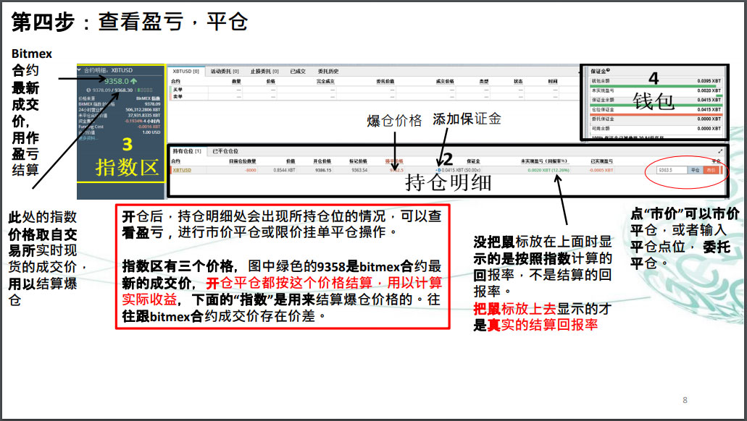Collapse the 合约明细 XBTUSD panel chevron
The image size is (747, 421).
[x=79, y=70]
